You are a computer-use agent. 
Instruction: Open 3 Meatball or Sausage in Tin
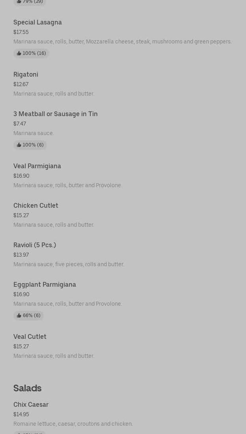55,114
